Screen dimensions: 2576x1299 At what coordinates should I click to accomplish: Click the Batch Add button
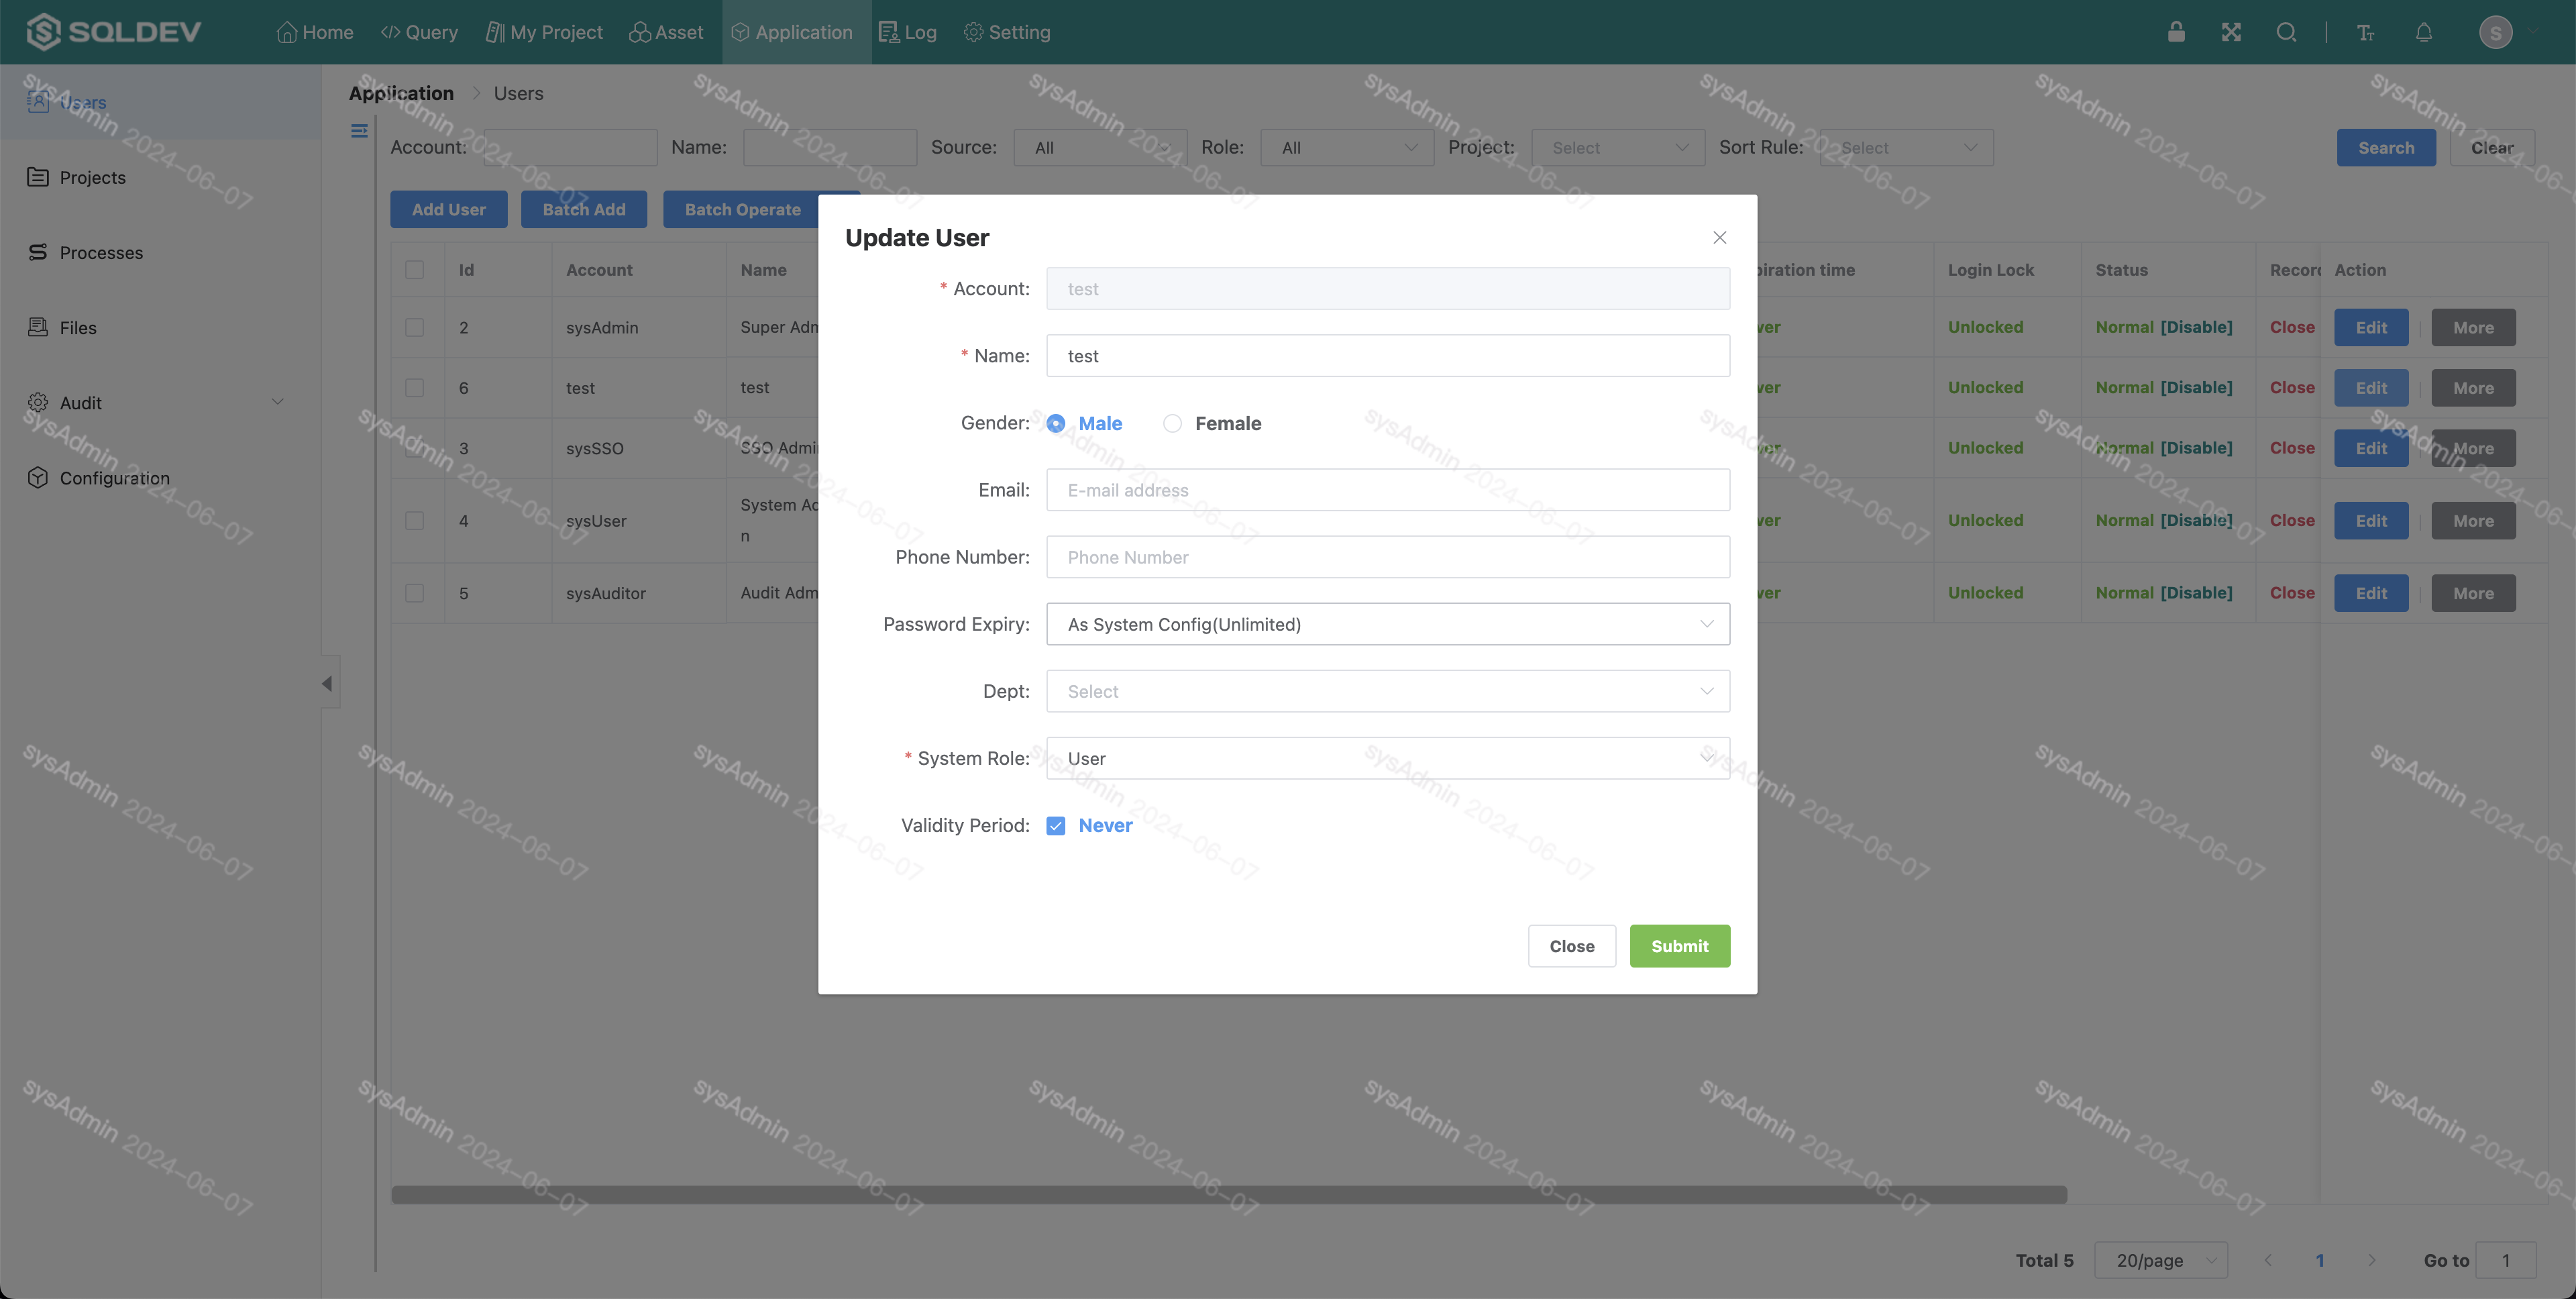pos(583,209)
